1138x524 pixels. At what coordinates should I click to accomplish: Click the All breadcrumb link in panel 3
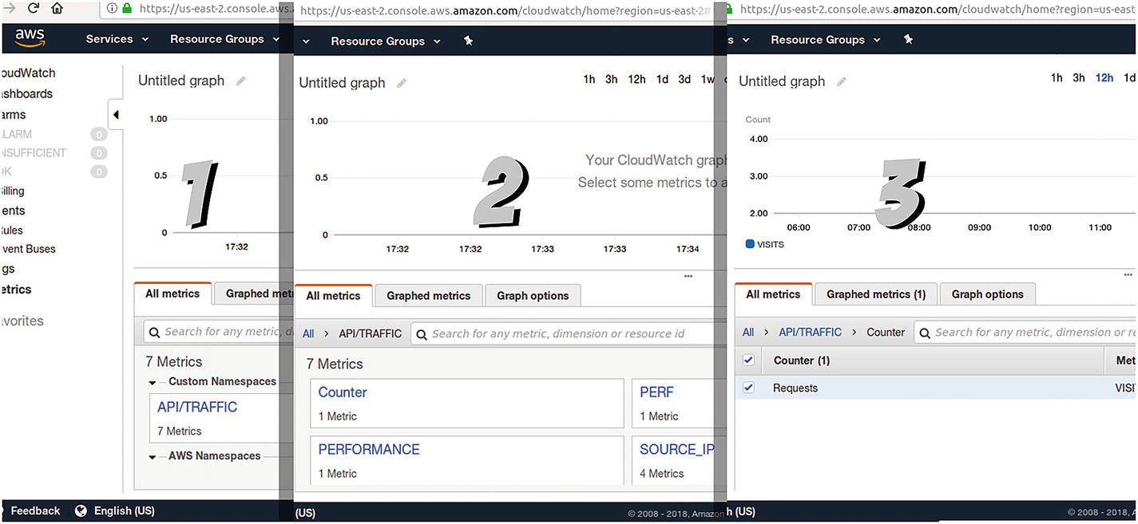click(x=748, y=332)
